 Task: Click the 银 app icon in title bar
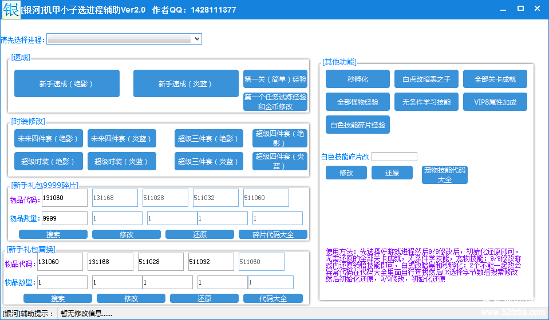[x=11, y=10]
